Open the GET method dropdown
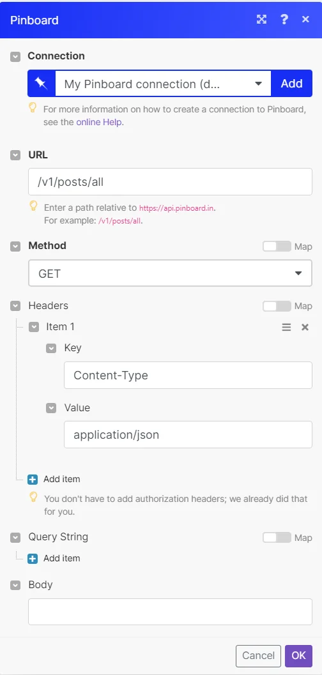 (x=170, y=273)
